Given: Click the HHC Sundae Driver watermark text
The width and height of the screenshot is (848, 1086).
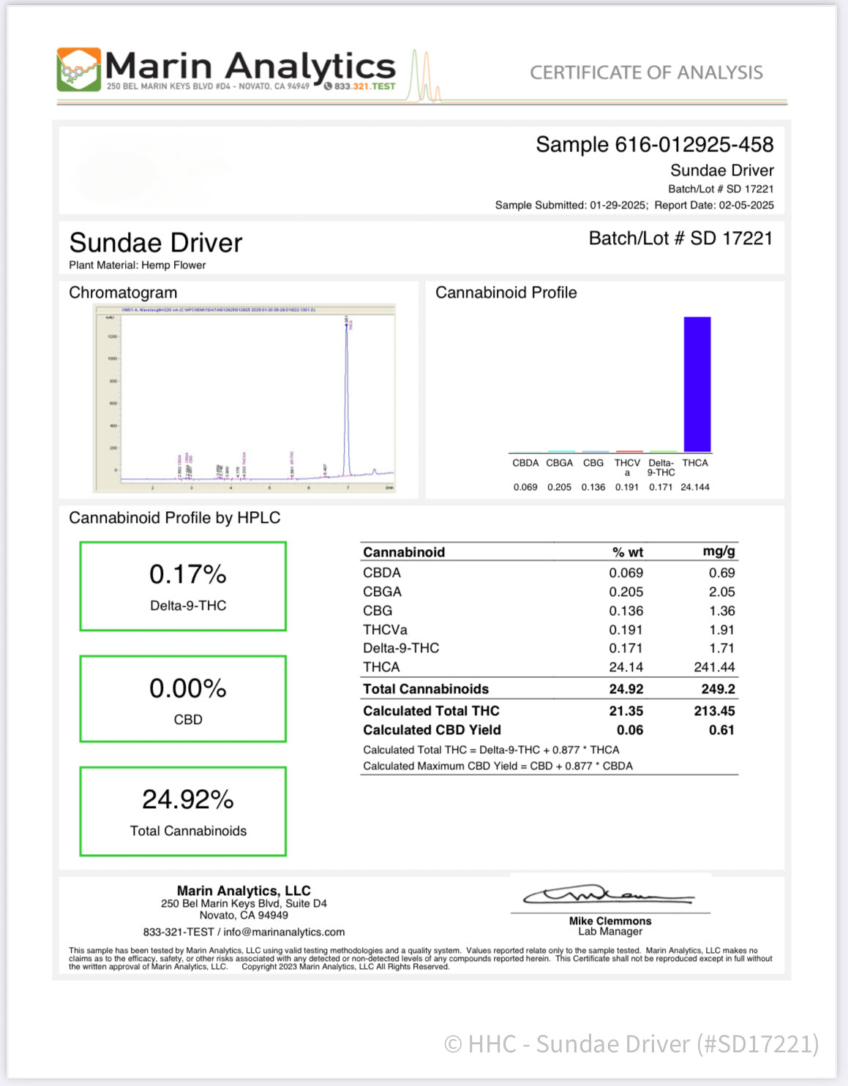Looking at the screenshot, I should (x=631, y=1044).
